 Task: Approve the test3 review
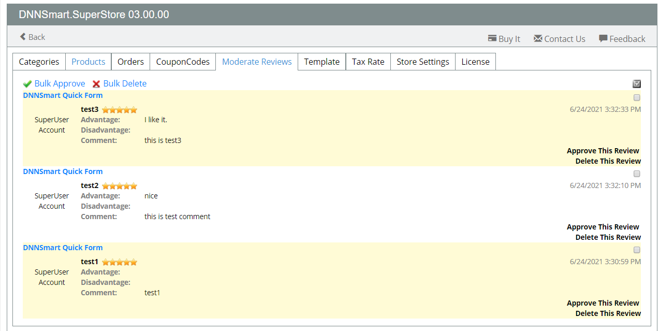603,151
